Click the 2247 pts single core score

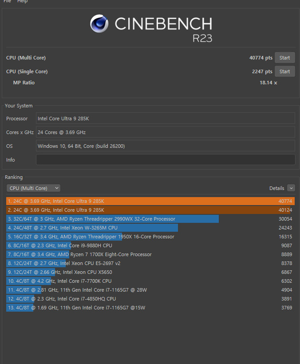click(x=262, y=71)
